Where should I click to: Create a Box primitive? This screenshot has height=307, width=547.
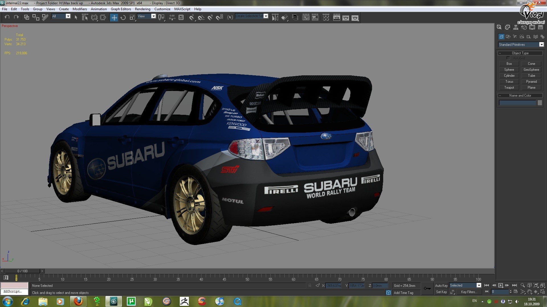click(509, 64)
